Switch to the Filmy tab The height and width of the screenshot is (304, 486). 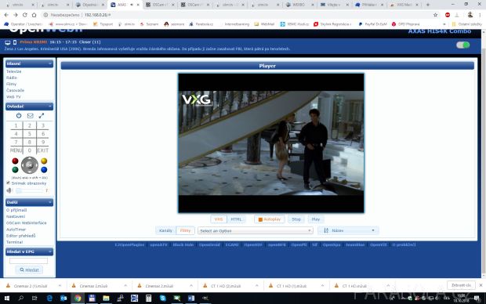pos(185,230)
